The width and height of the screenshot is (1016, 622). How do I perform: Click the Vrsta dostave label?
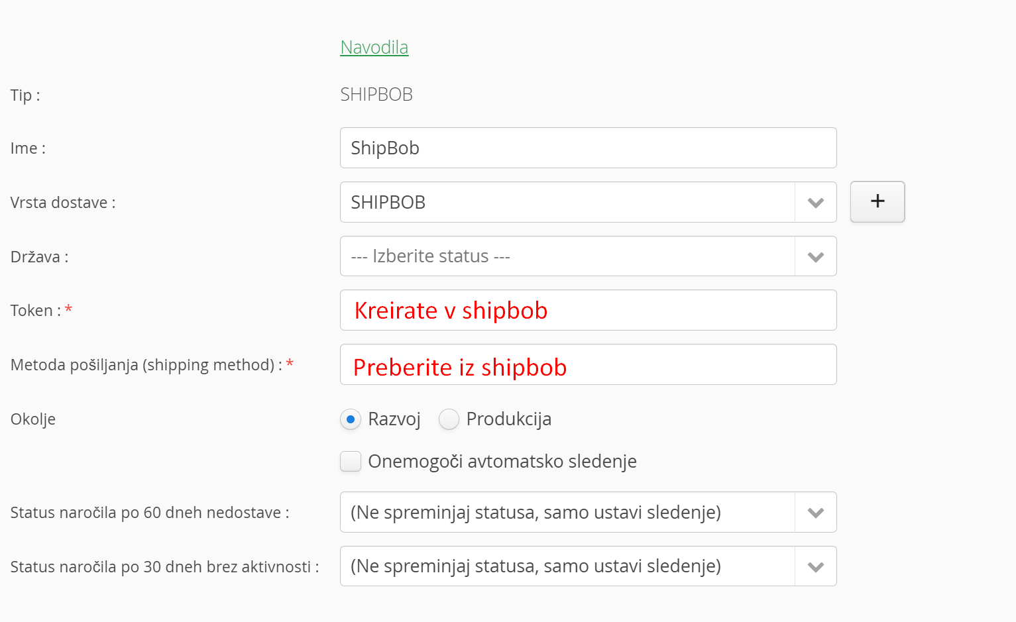click(63, 203)
